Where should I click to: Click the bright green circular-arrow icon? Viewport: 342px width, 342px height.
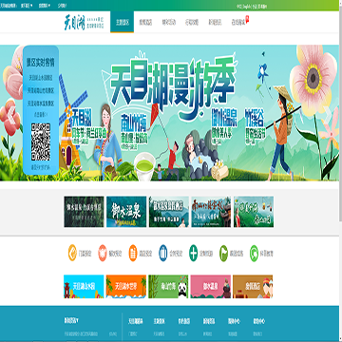click(254, 254)
